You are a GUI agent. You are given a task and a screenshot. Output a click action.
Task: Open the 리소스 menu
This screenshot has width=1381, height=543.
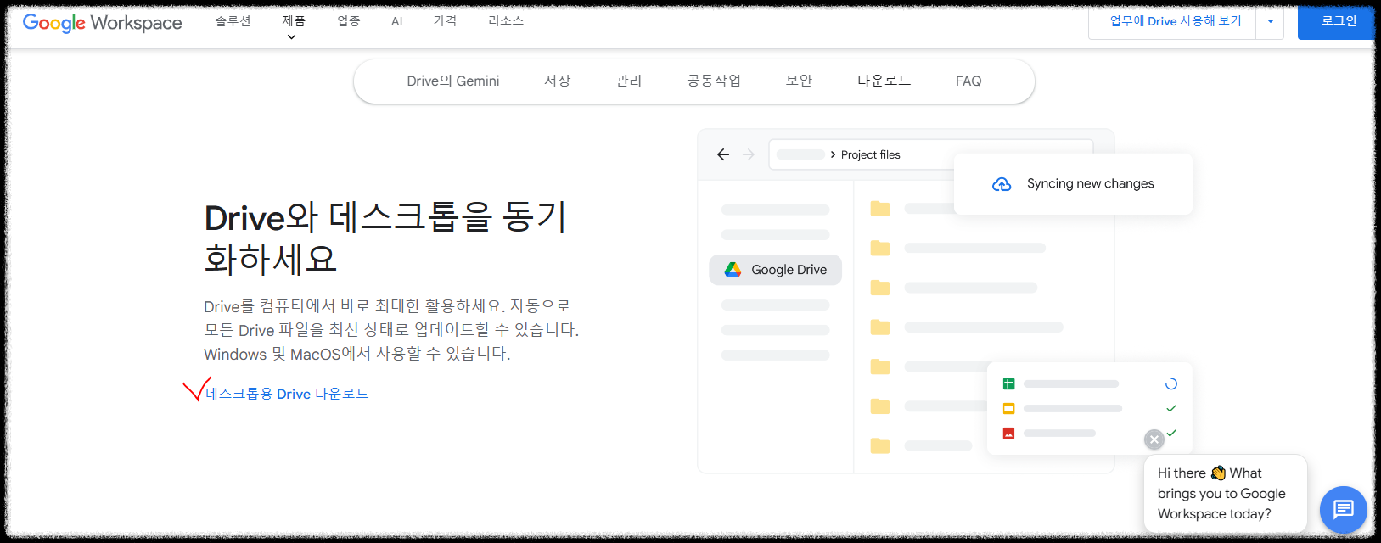tap(506, 21)
